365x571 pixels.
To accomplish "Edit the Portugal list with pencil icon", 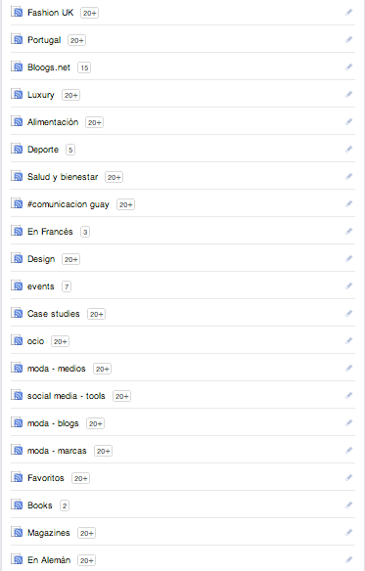I will [349, 39].
